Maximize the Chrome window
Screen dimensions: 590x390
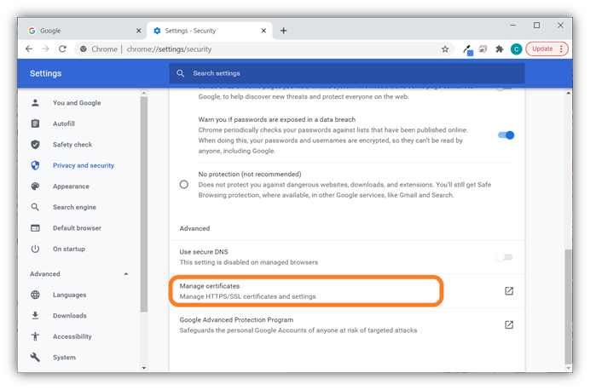click(536, 26)
